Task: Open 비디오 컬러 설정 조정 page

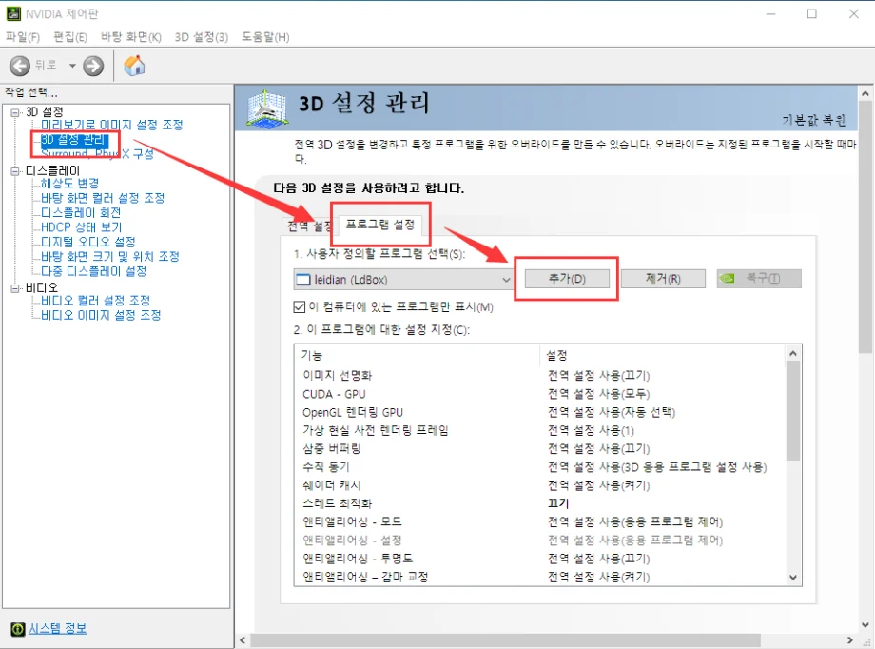Action: [95, 301]
